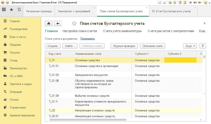This screenshot has width=211, height=124.
Task: Click the Создать button
Action: pyautogui.click(x=52, y=46)
